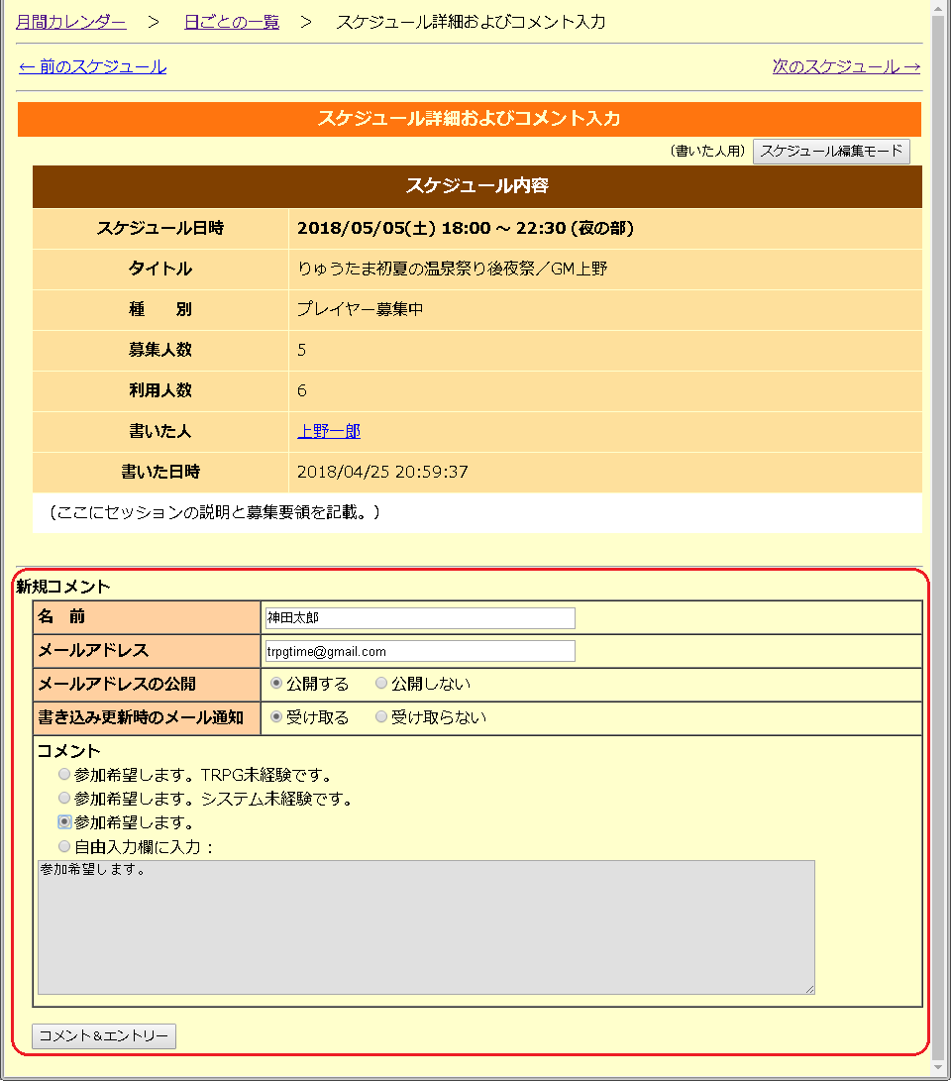Click the schedule date 2018/05/05(土) 18:00 ~ 22:30 text
This screenshot has width=951, height=1082.
click(466, 229)
